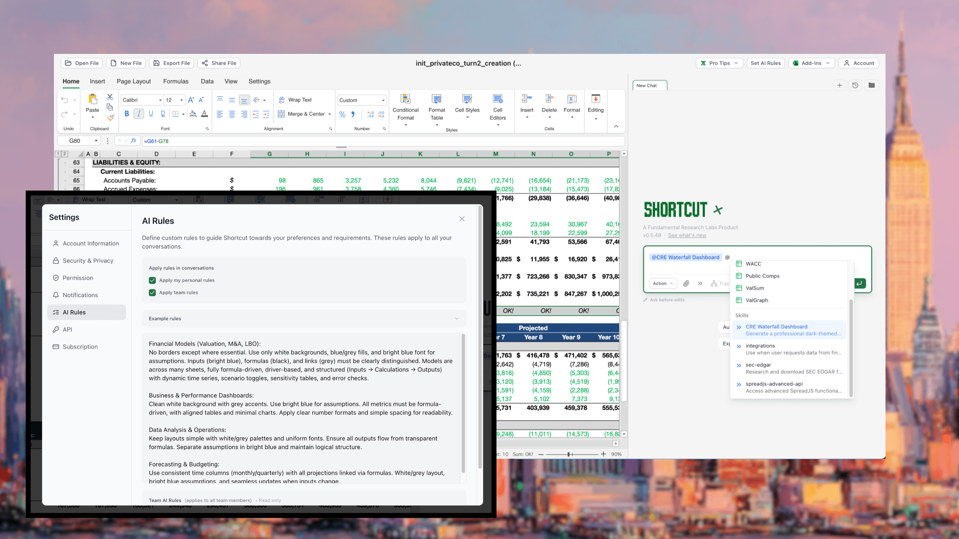Expand the Paste options arrow

coord(93,117)
